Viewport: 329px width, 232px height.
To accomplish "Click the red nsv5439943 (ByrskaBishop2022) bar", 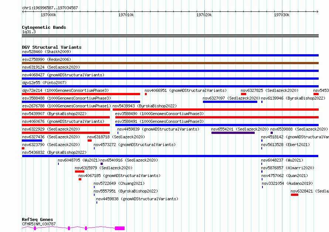I will (216, 110).
